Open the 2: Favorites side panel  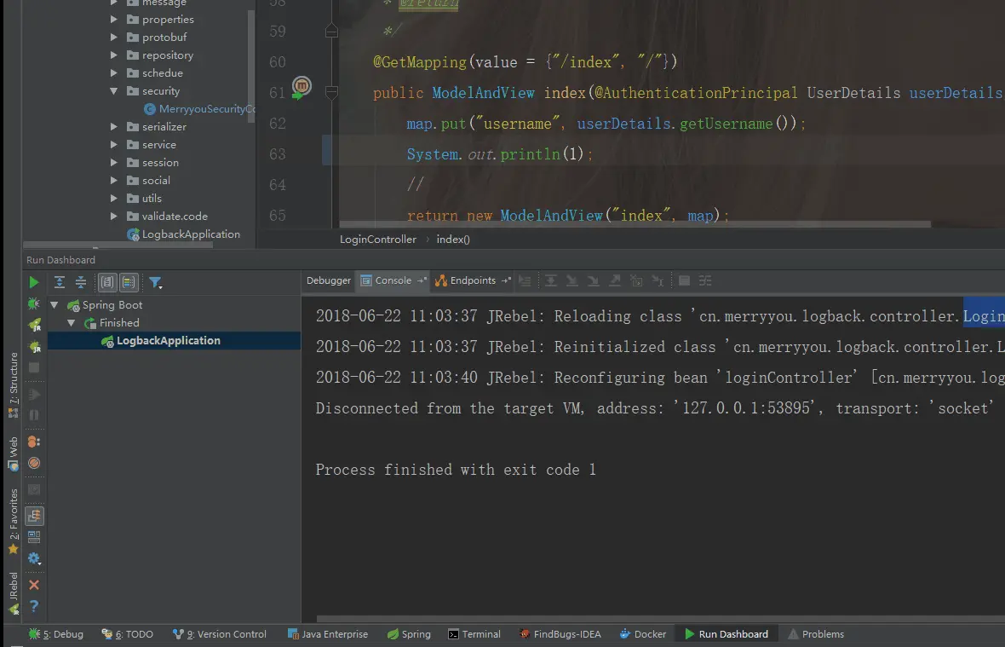click(x=13, y=521)
